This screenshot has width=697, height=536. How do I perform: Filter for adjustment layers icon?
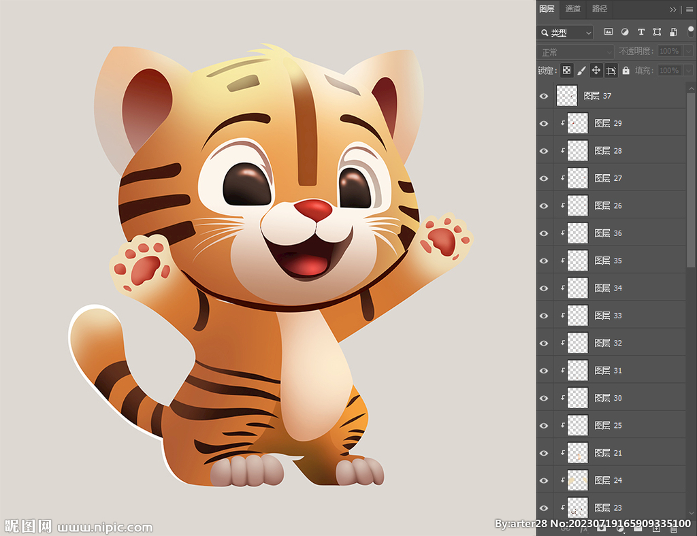[x=625, y=32]
